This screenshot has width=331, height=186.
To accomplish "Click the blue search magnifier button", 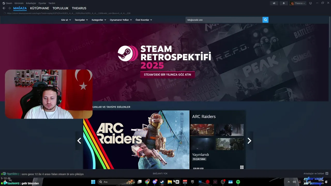I will coord(265,20).
